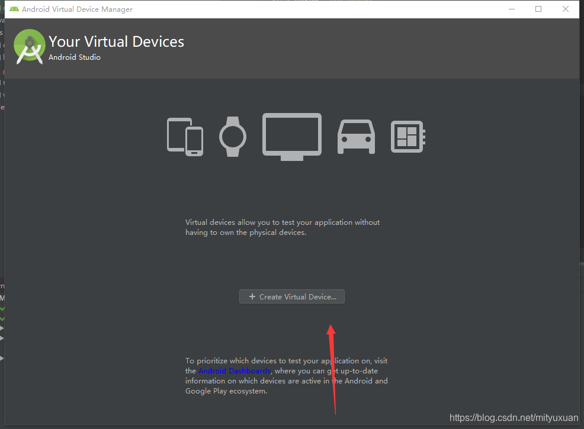This screenshot has width=584, height=429.
Task: Maximize the Android Virtual Device Manager window
Action: click(x=538, y=9)
